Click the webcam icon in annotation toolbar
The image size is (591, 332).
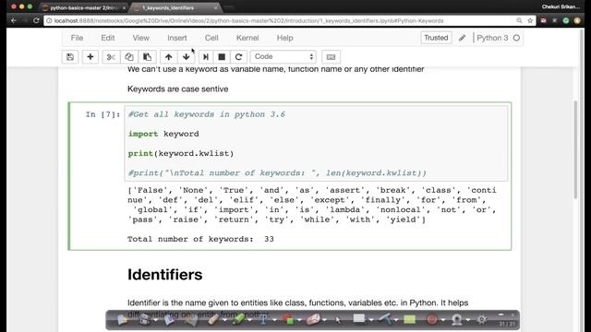tap(457, 320)
